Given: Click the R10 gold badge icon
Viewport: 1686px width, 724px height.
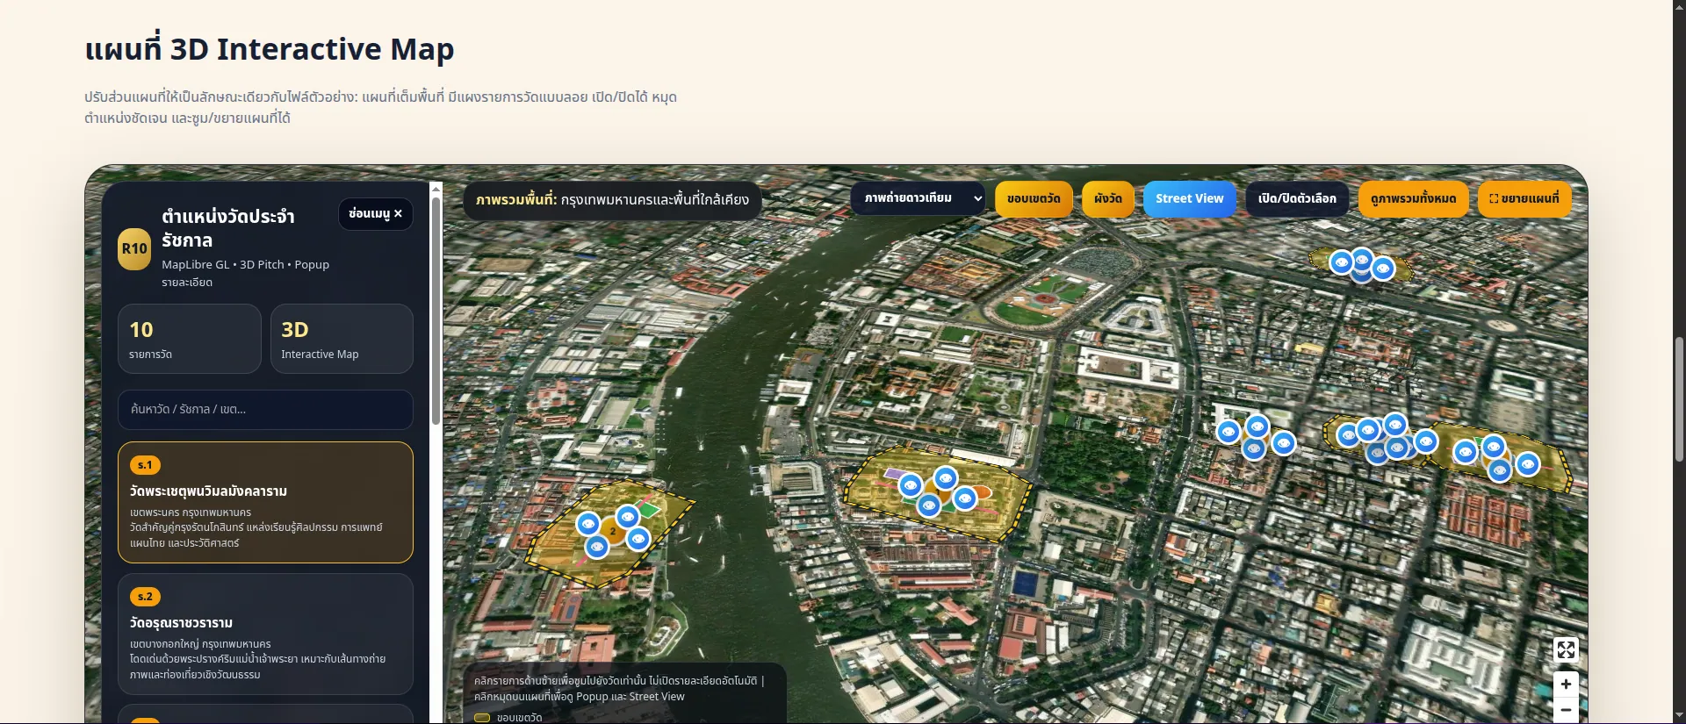Looking at the screenshot, I should [134, 249].
